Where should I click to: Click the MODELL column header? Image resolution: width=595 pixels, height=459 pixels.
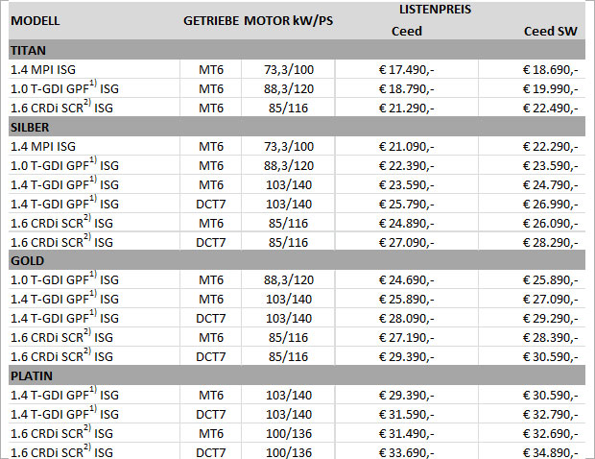[35, 20]
